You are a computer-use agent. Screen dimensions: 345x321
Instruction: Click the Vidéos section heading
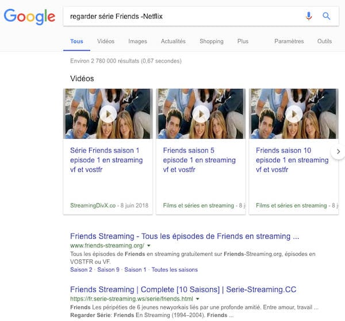pos(82,79)
